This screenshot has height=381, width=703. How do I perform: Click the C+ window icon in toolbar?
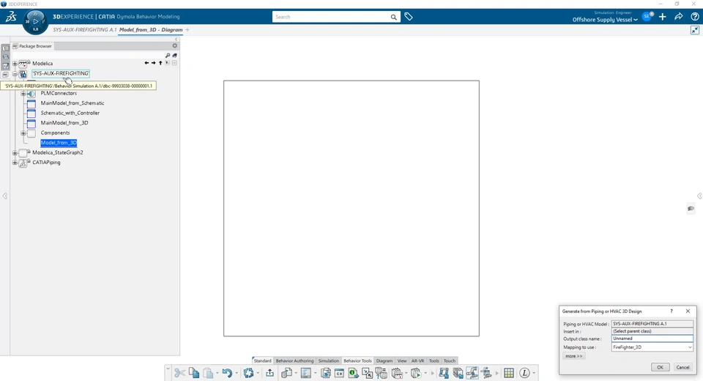point(339,373)
